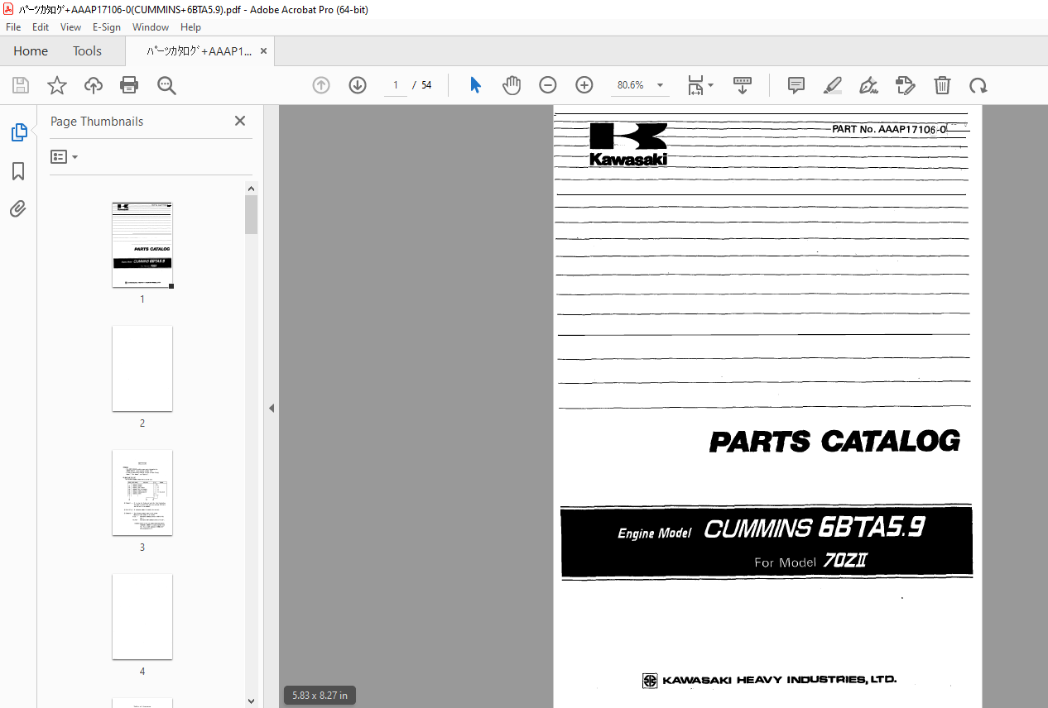Print the document with the printer icon

129,85
